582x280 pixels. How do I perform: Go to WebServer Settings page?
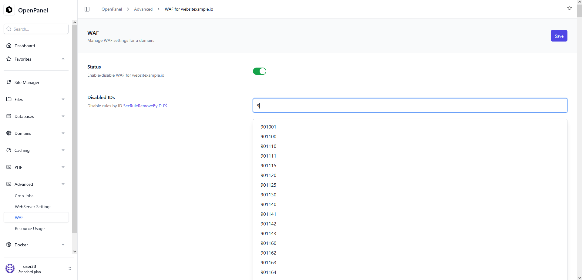tap(33, 207)
